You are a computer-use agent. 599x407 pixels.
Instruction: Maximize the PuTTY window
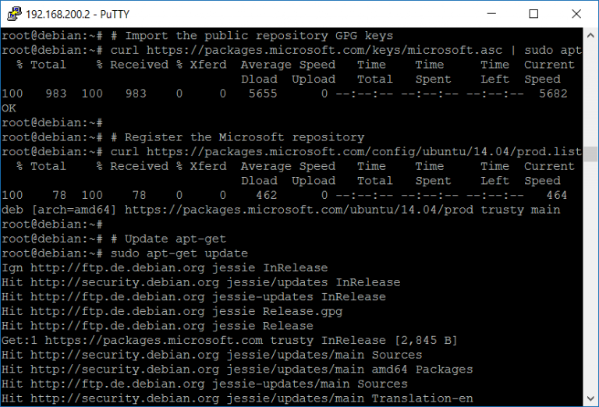pos(533,13)
